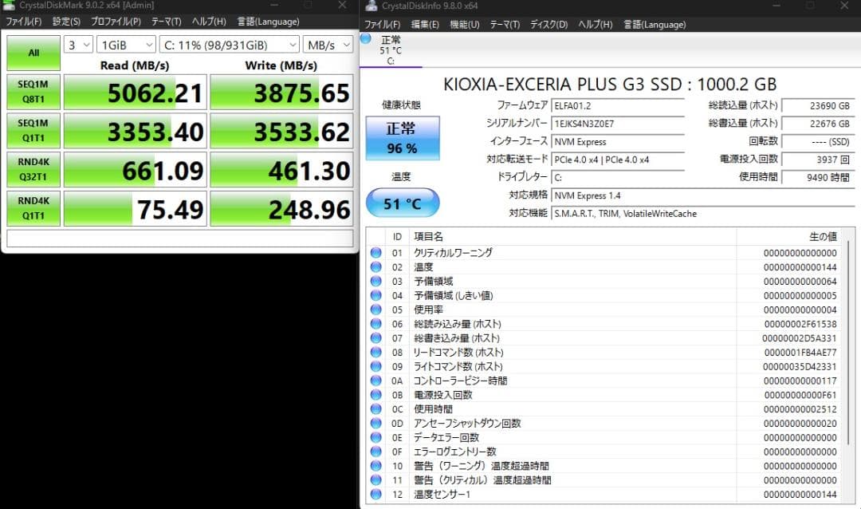The image size is (861, 509).
Task: Click the empty comment field below benchmark results
Action: coord(179,238)
